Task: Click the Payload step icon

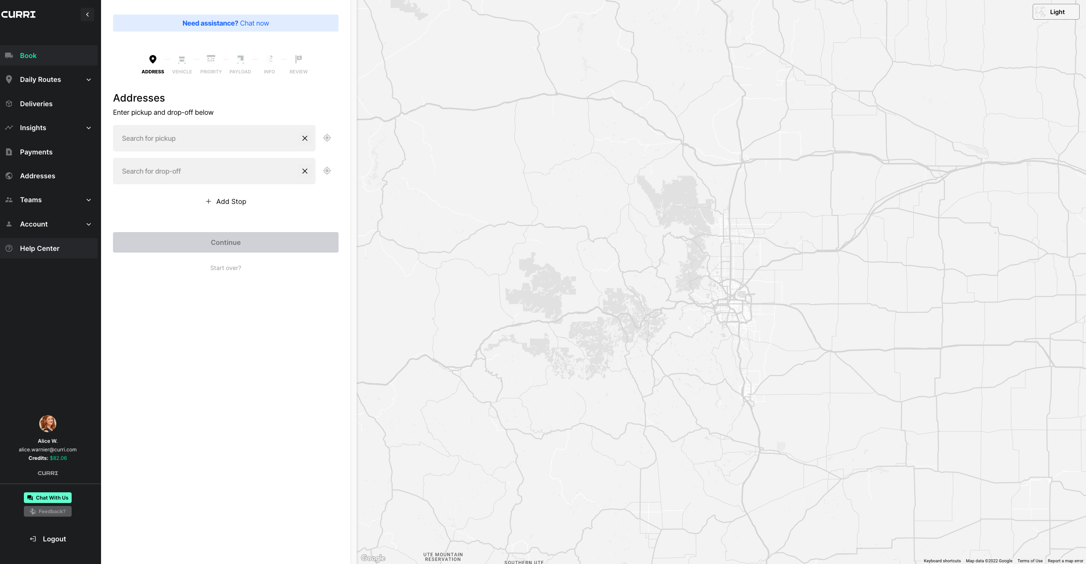Action: point(240,59)
